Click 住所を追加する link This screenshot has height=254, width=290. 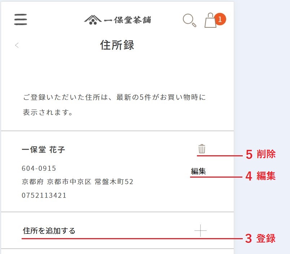pyautogui.click(x=49, y=231)
